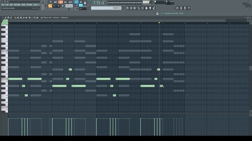The height and width of the screenshot is (141, 252).
Task: Open piano roll wrench tools menu
Action: [x=6, y=18]
